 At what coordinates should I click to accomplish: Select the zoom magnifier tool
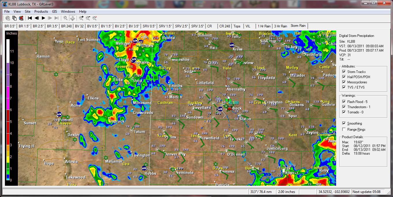click(65, 18)
